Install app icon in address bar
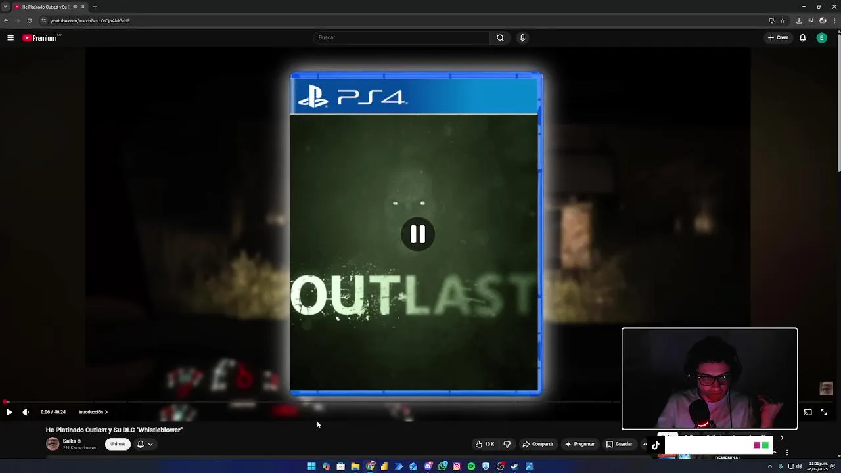Image resolution: width=841 pixels, height=473 pixels. point(772,20)
